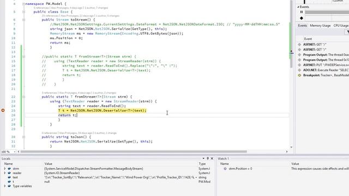Screen dimensions: 349x196
Task: Click the editor vertical scrollbar thumb
Action: (x=291, y=34)
